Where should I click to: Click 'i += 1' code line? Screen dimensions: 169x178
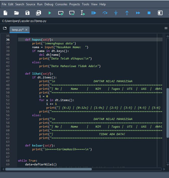tap(51, 104)
